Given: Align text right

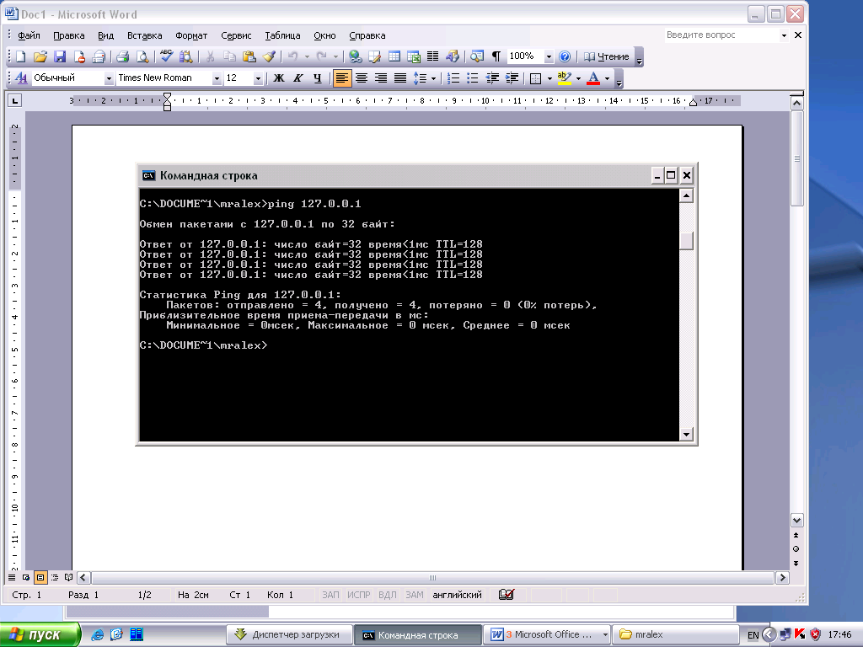Looking at the screenshot, I should tap(380, 78).
